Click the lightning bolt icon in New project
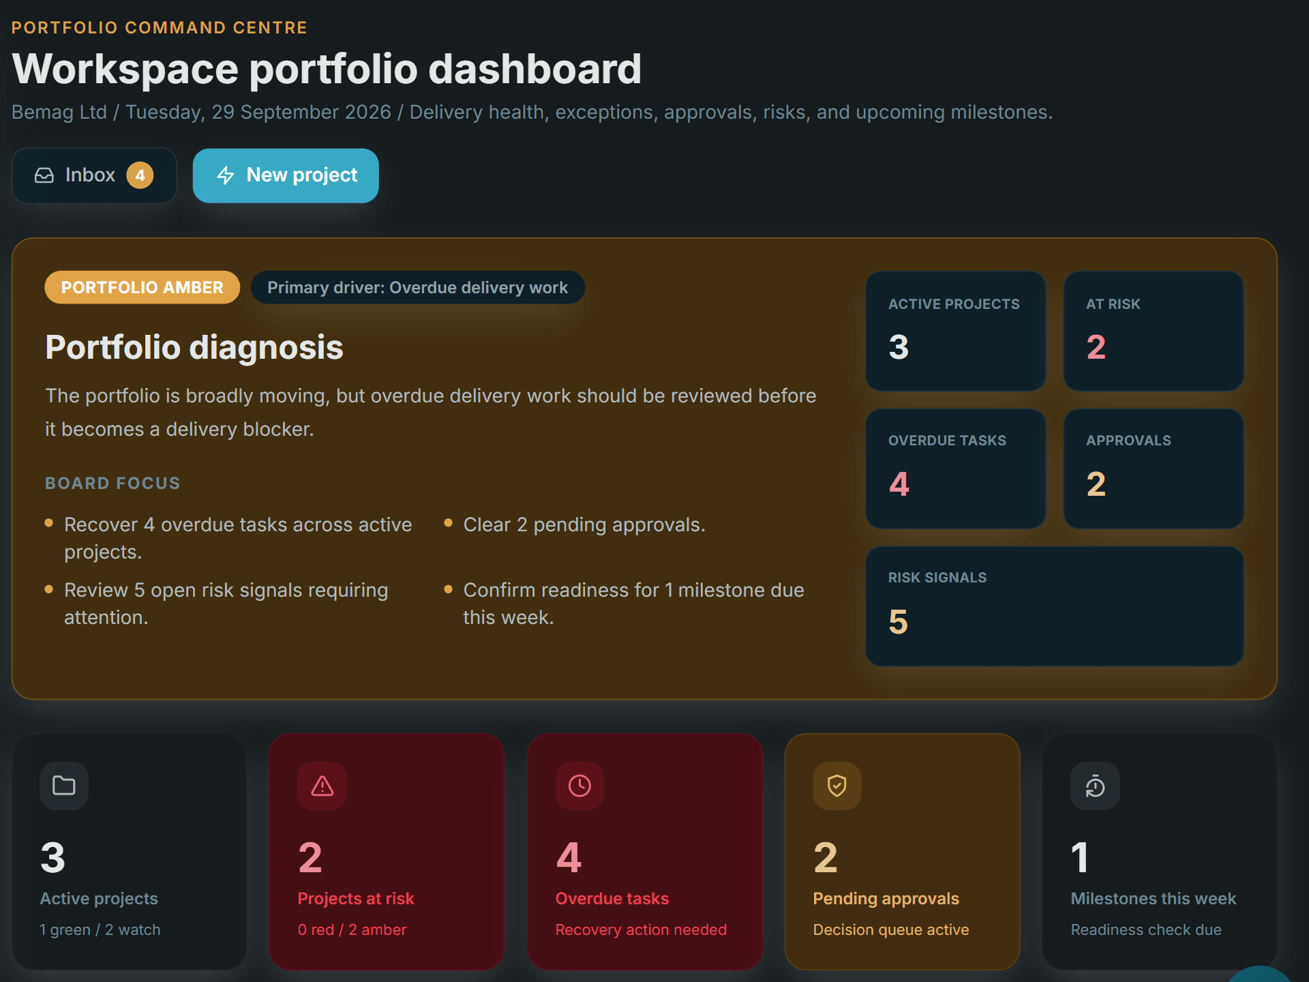The height and width of the screenshot is (982, 1309). tap(226, 175)
